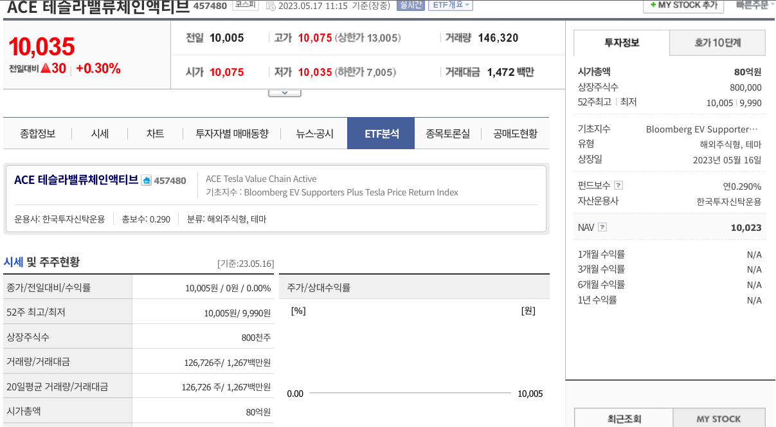Open the 시세 tab
This screenshot has width=776, height=427.
(100, 134)
